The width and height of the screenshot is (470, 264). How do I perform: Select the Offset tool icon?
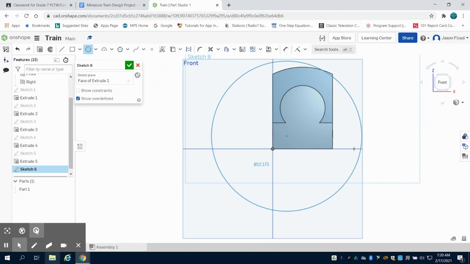226,49
